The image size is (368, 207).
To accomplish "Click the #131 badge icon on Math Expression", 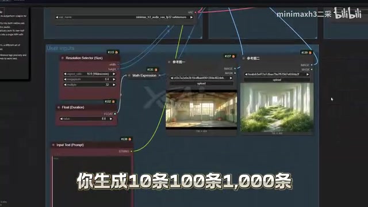I will (156, 70).
